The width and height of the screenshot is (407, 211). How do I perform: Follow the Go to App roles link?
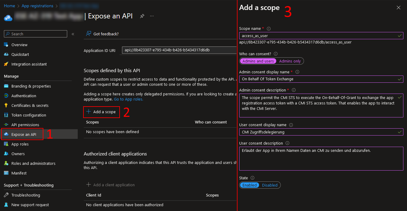128,99
